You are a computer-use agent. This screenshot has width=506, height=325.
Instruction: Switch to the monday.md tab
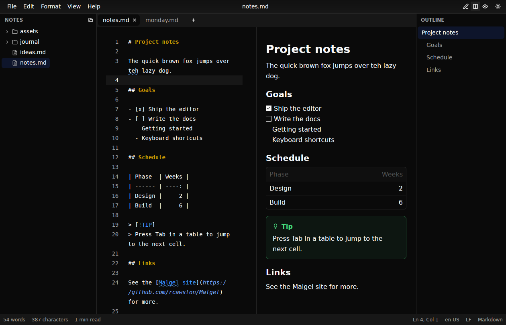coord(162,20)
